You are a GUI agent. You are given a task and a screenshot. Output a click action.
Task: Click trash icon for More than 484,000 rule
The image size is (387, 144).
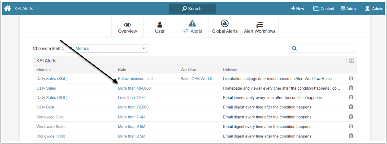coord(351,88)
